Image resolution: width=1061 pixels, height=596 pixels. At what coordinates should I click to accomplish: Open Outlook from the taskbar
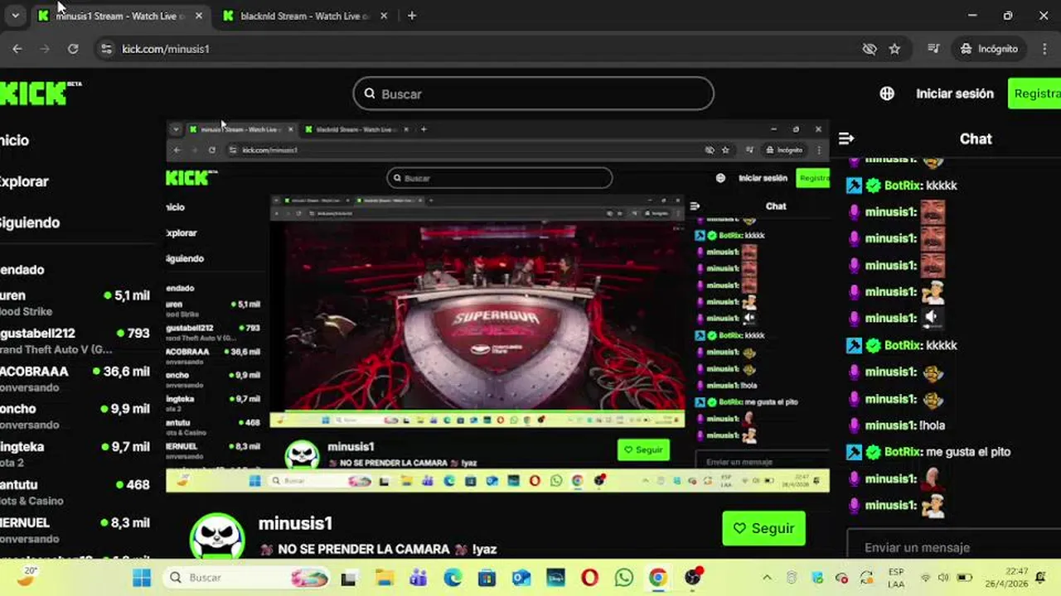[521, 578]
